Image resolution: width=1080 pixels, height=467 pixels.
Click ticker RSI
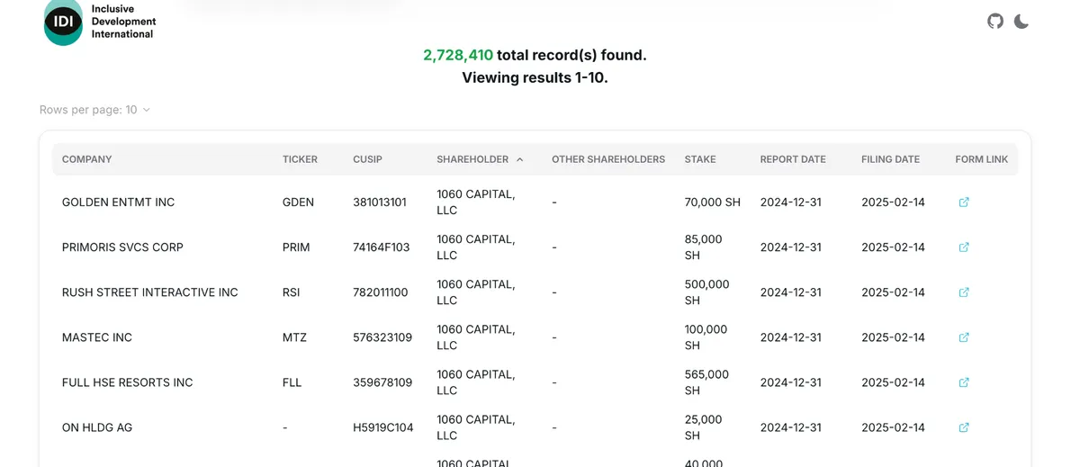pos(292,292)
